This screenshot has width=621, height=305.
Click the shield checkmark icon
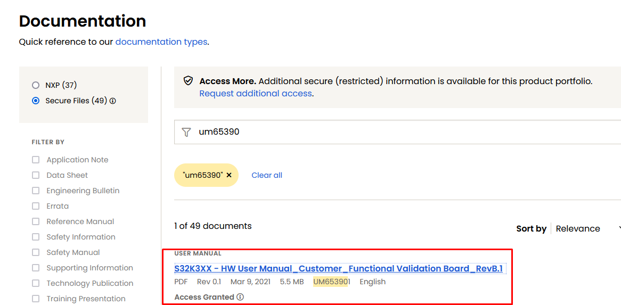188,81
